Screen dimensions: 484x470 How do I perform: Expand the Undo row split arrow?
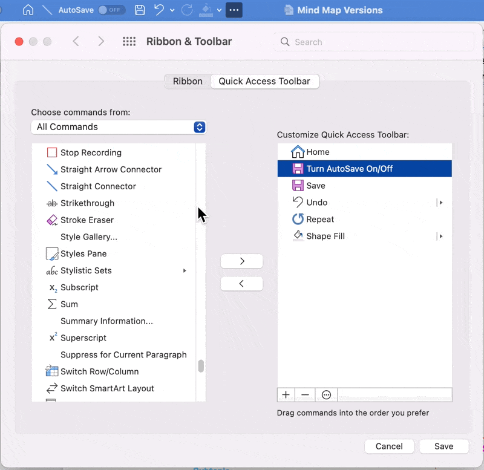click(x=440, y=203)
